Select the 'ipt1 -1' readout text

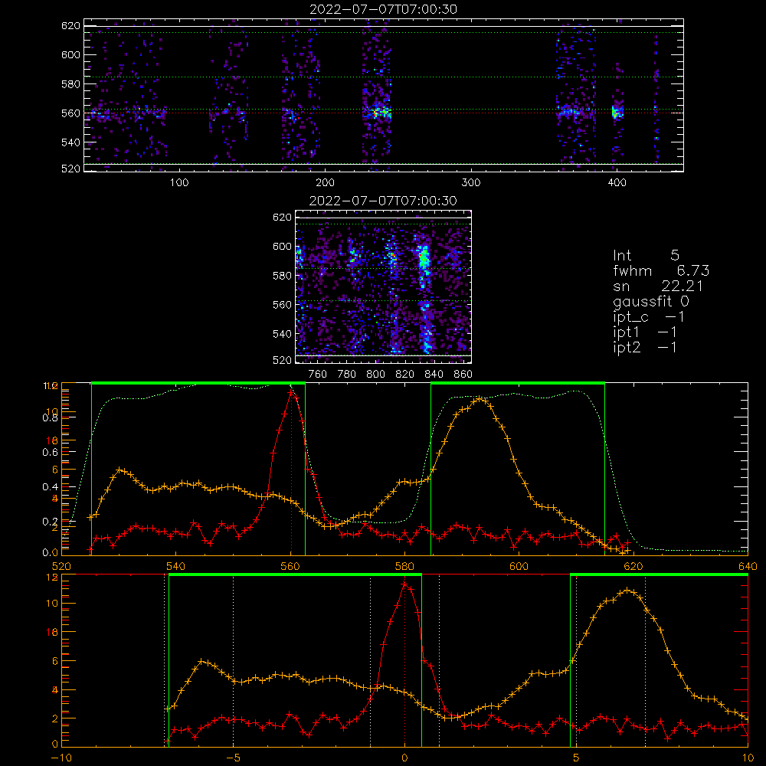tap(645, 332)
